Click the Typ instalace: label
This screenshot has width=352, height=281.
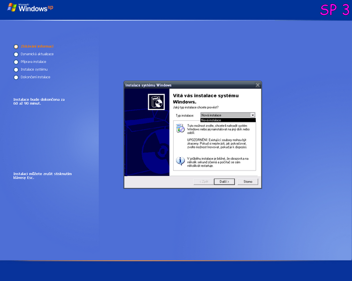tap(185, 115)
